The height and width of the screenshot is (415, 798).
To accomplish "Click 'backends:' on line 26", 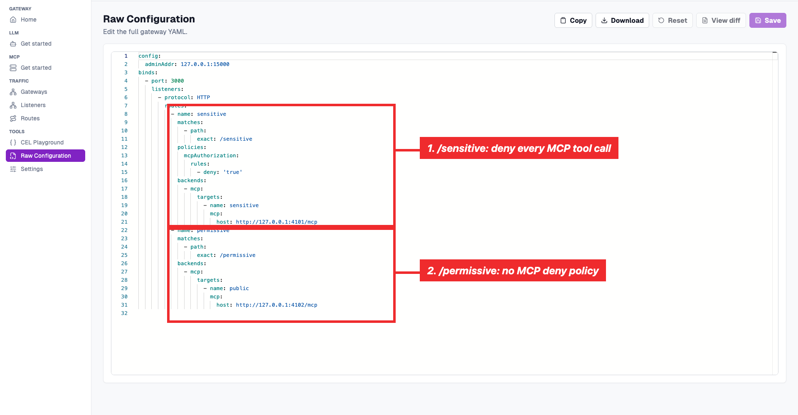I will [x=192, y=264].
